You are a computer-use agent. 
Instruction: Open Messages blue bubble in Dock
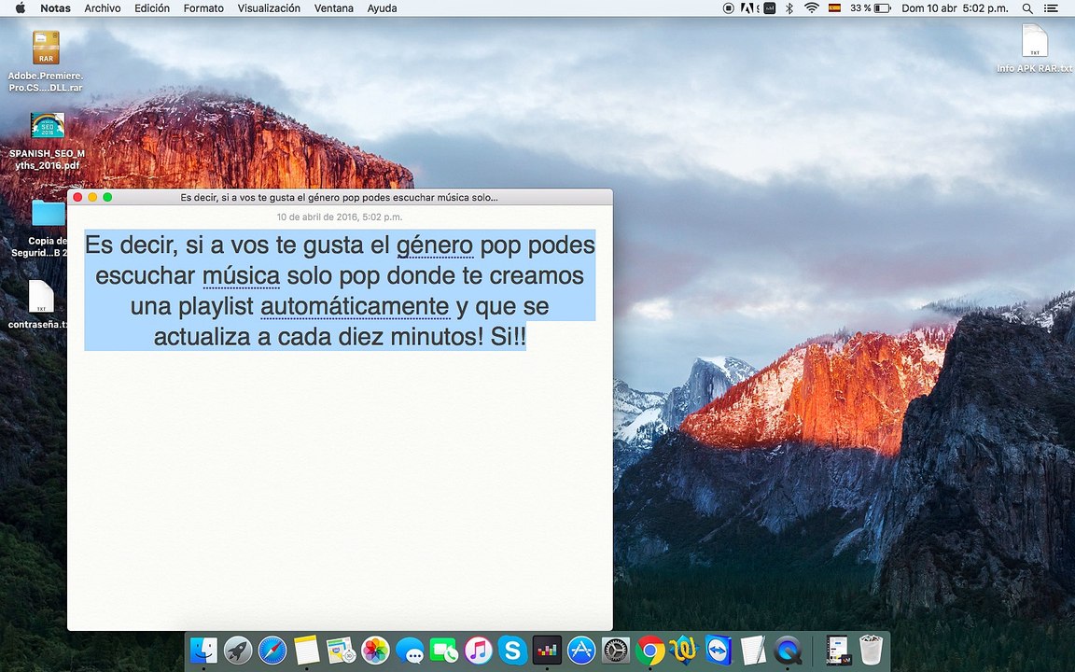tap(410, 650)
